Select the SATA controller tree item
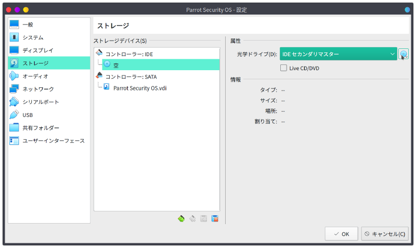This screenshot has width=416, height=248. pos(131,77)
